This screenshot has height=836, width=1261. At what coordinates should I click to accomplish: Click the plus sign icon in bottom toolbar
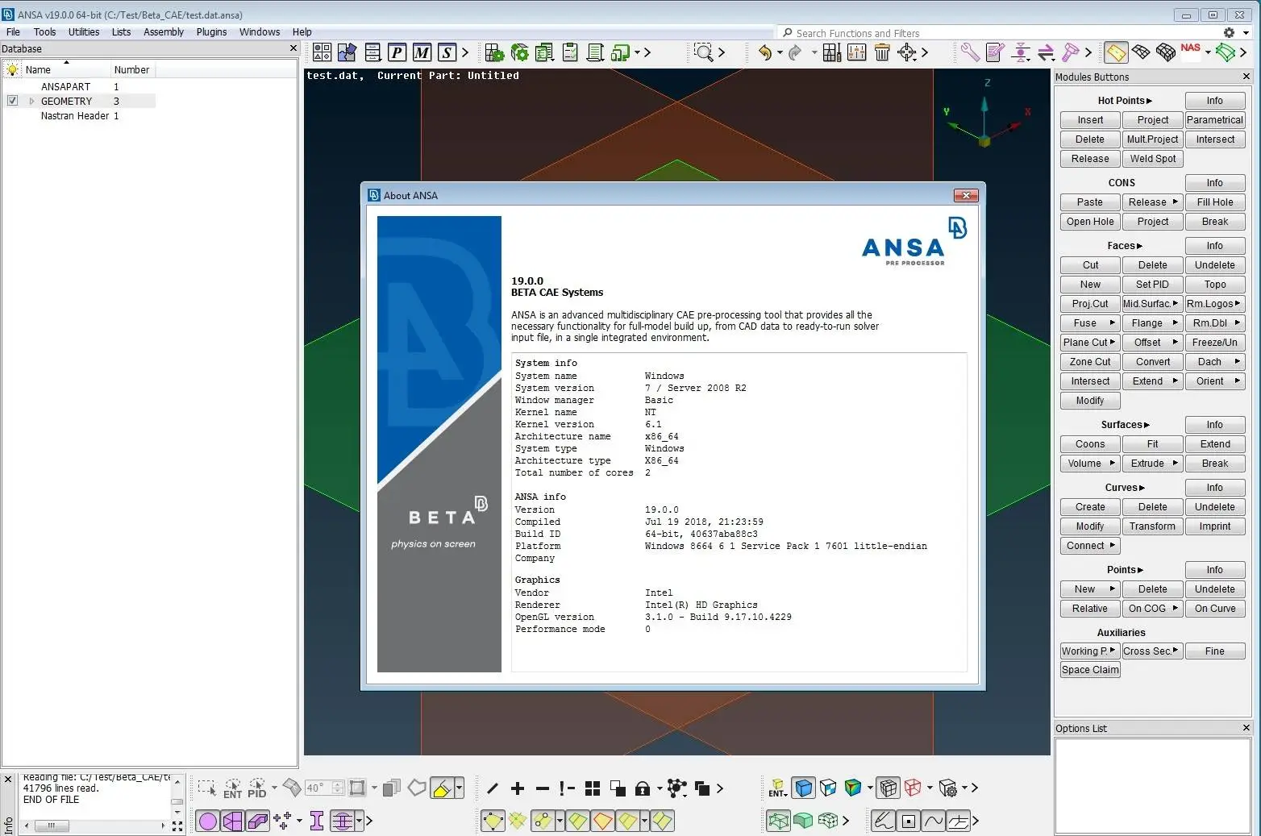(x=518, y=788)
